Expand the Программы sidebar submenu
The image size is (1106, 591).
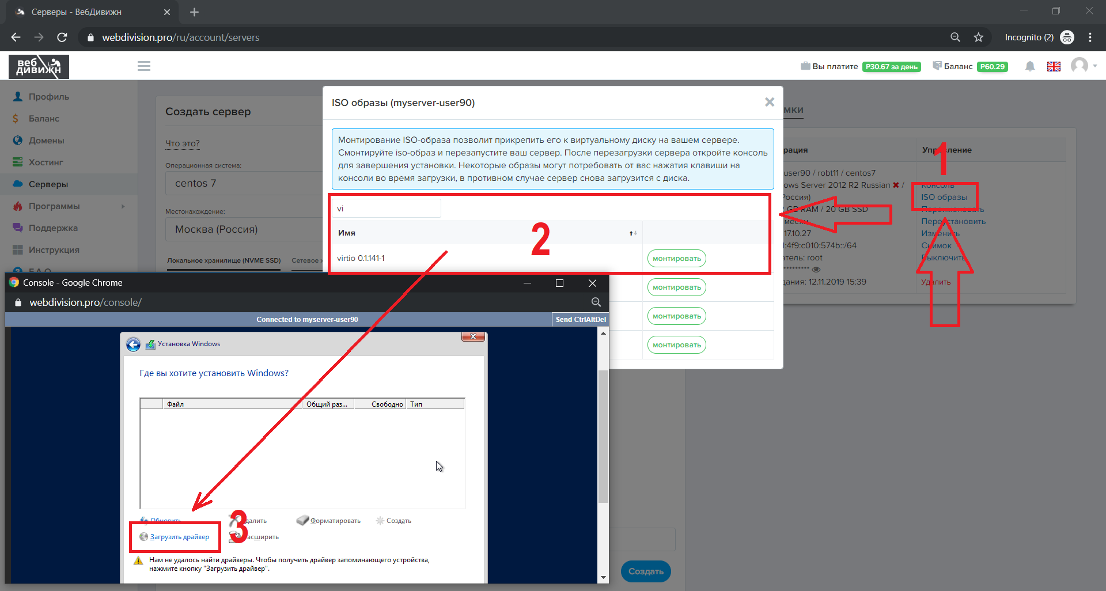coord(123,206)
